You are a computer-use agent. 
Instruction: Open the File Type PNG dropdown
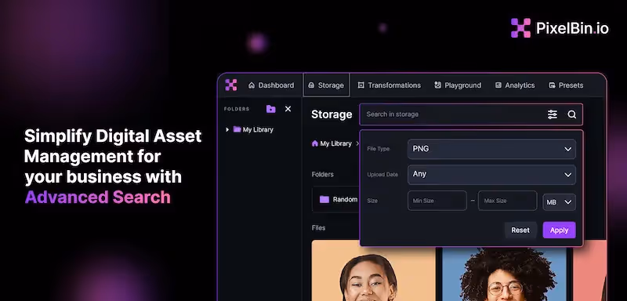(492, 149)
